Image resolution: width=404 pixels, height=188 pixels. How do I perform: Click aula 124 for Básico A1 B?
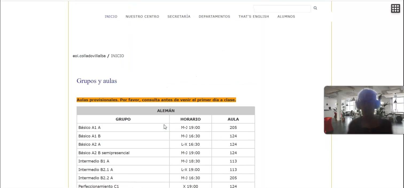[233, 136]
